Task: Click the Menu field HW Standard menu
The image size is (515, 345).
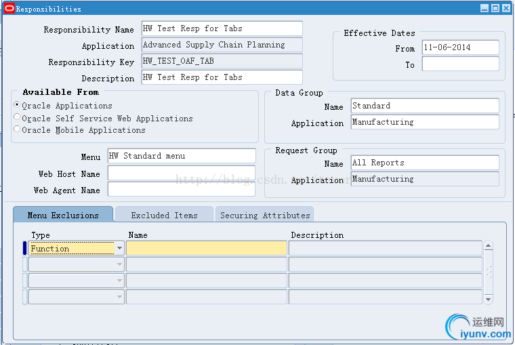Action: 182,156
